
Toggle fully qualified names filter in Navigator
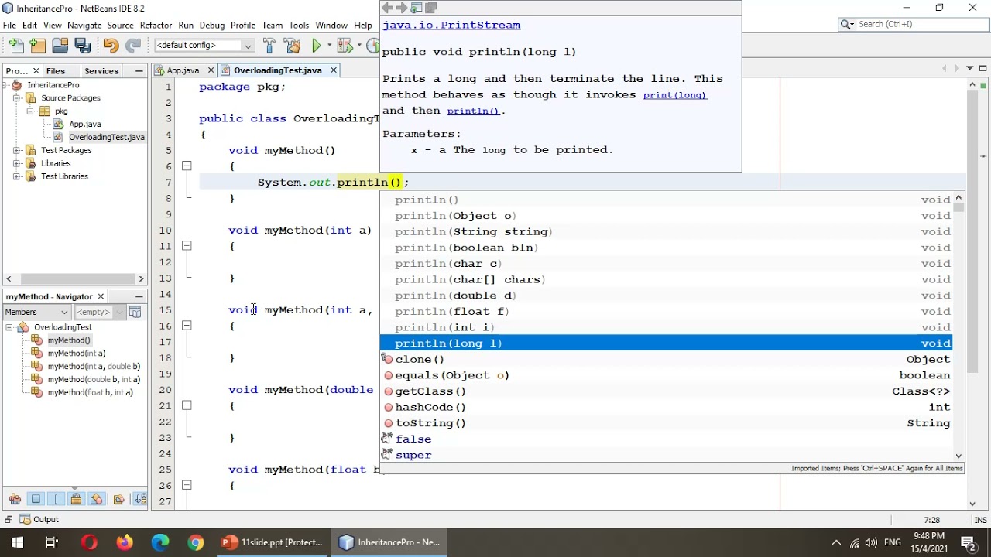118,500
